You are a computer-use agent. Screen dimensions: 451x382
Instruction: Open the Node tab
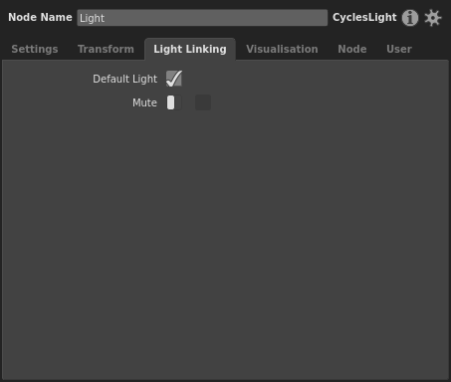(352, 49)
